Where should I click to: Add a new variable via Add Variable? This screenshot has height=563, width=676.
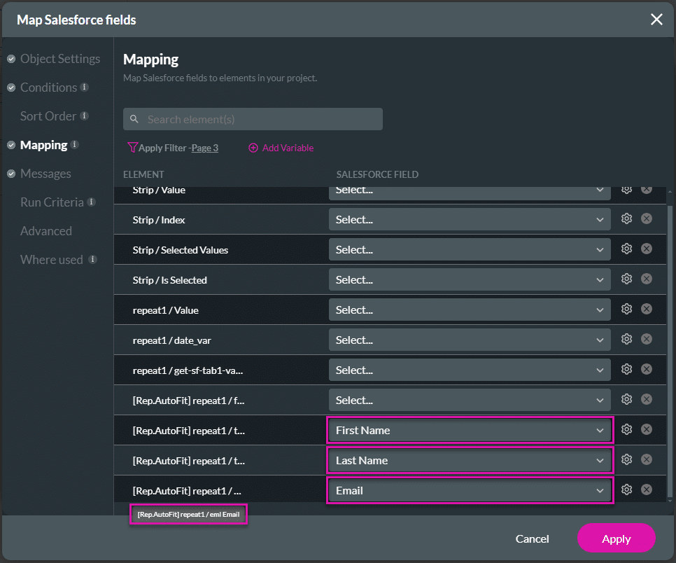click(x=281, y=148)
